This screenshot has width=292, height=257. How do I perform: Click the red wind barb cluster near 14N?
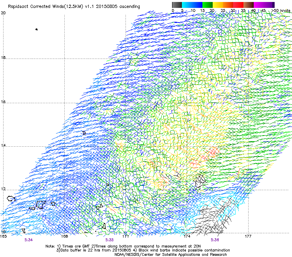tap(213, 151)
